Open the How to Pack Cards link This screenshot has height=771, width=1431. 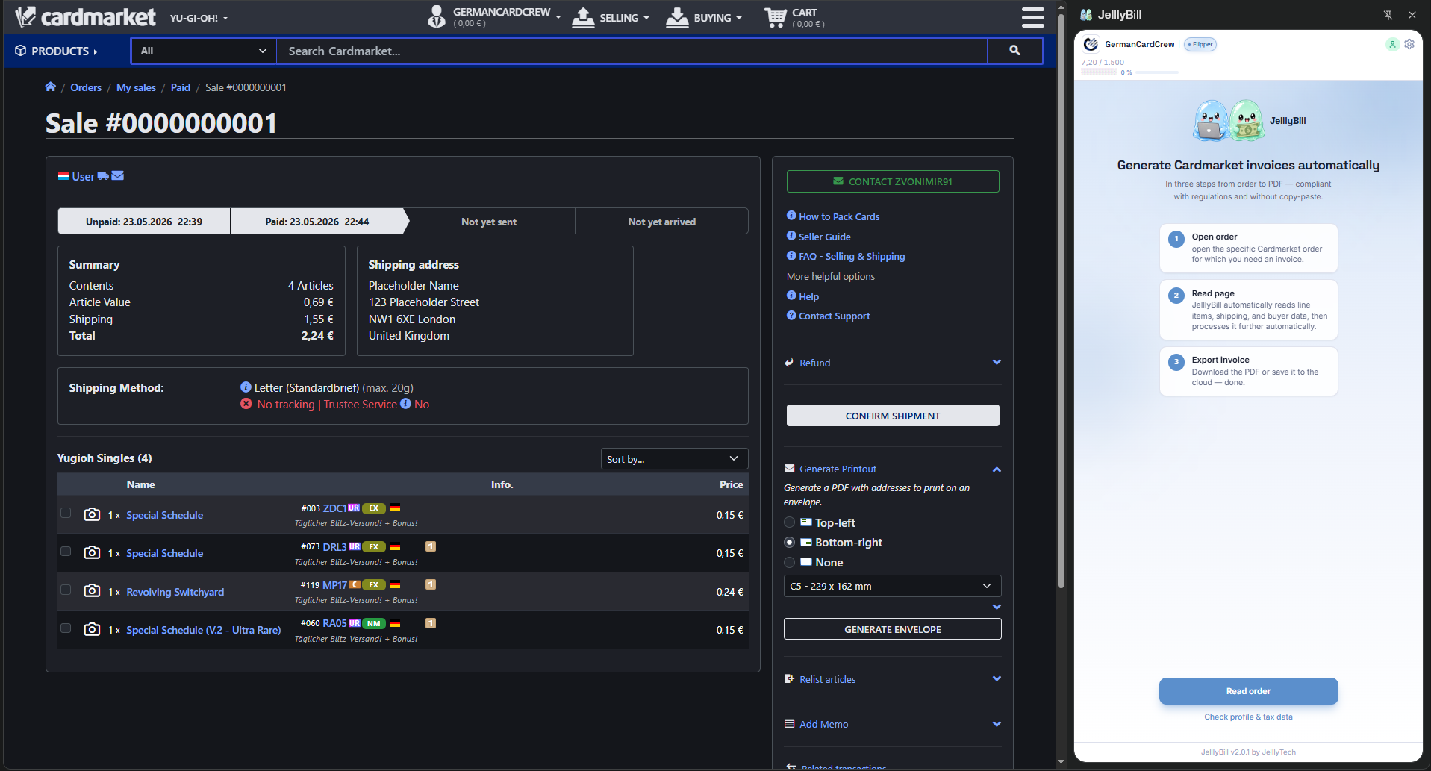point(839,216)
